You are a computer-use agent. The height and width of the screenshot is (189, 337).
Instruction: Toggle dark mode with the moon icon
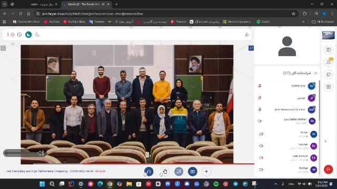(37, 35)
